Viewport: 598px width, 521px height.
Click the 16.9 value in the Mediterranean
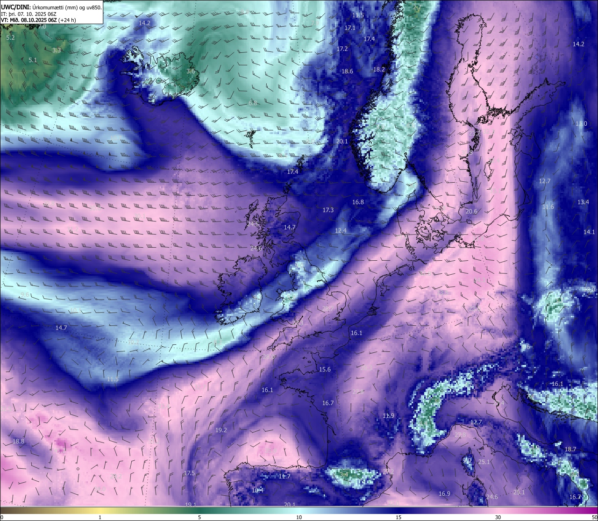pos(444,494)
